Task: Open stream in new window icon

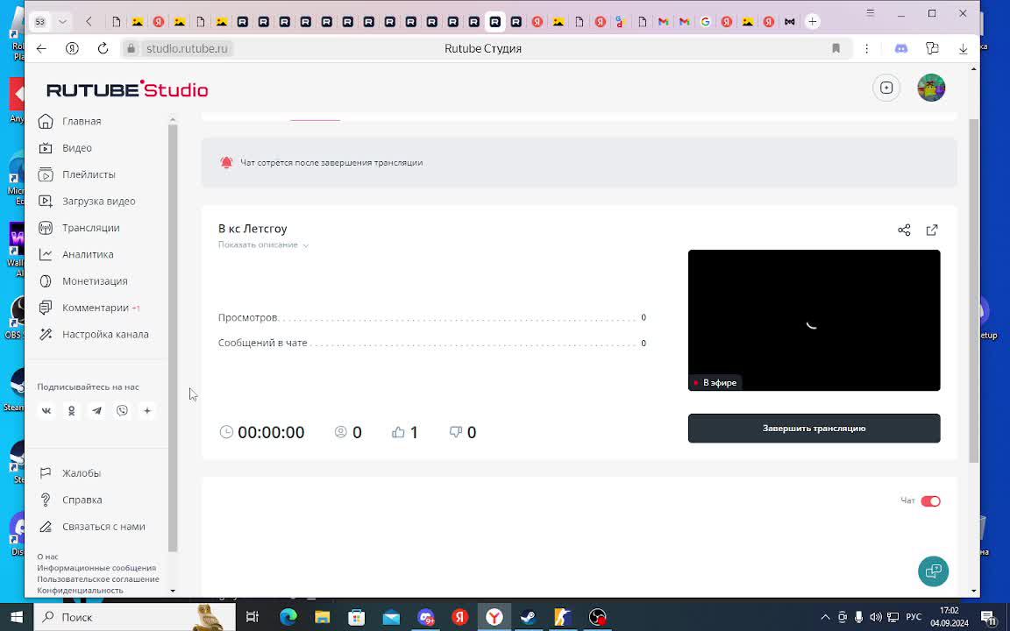Action: click(x=932, y=230)
